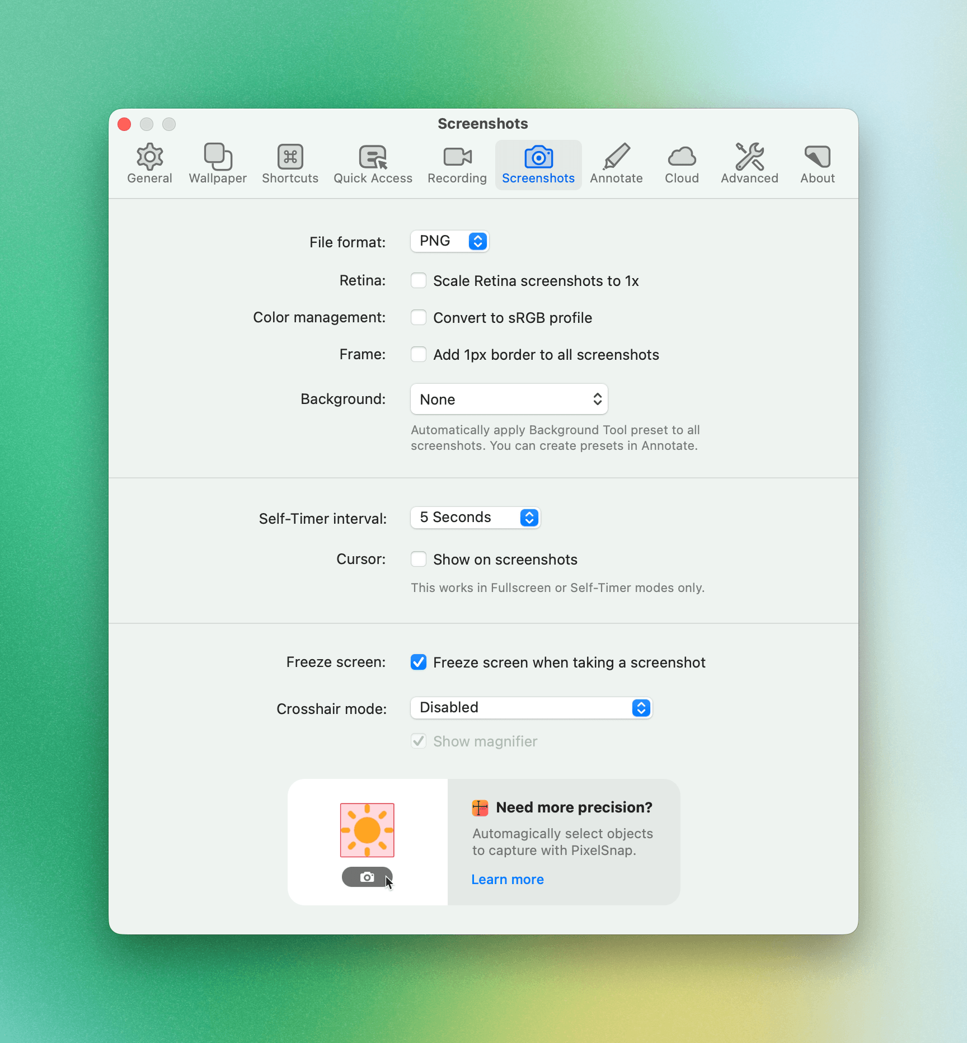Toggle the Show magnifier checkbox

pos(419,741)
